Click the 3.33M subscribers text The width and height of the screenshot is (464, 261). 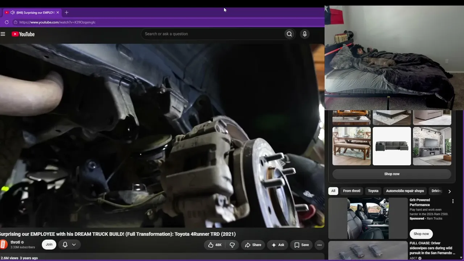point(23,248)
